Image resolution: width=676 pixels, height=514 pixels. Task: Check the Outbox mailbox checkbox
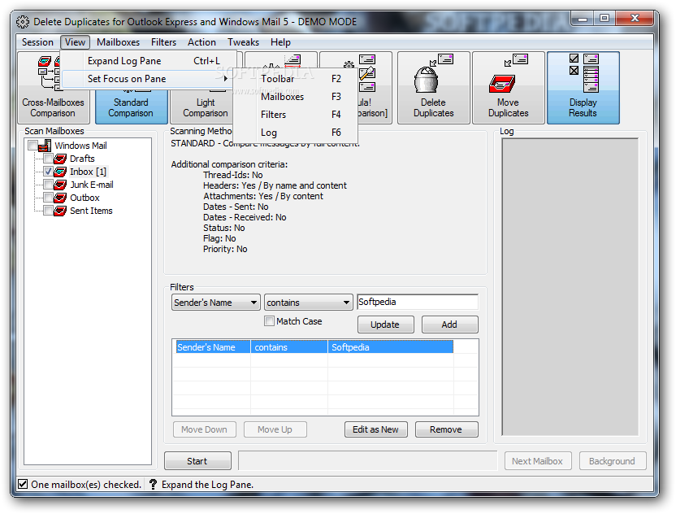(x=48, y=198)
